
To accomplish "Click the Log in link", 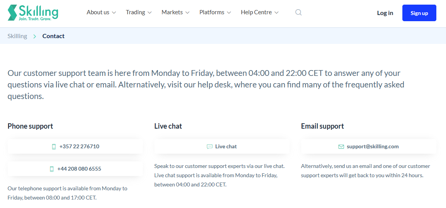I will tap(385, 13).
